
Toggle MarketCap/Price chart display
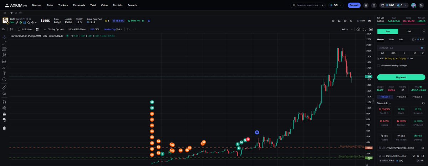click(113, 29)
